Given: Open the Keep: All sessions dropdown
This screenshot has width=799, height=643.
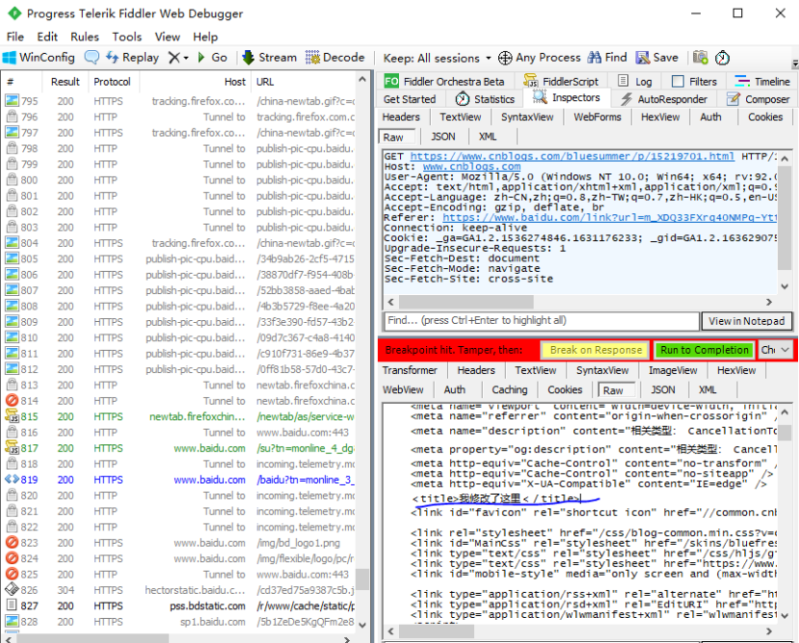Looking at the screenshot, I should (437, 58).
